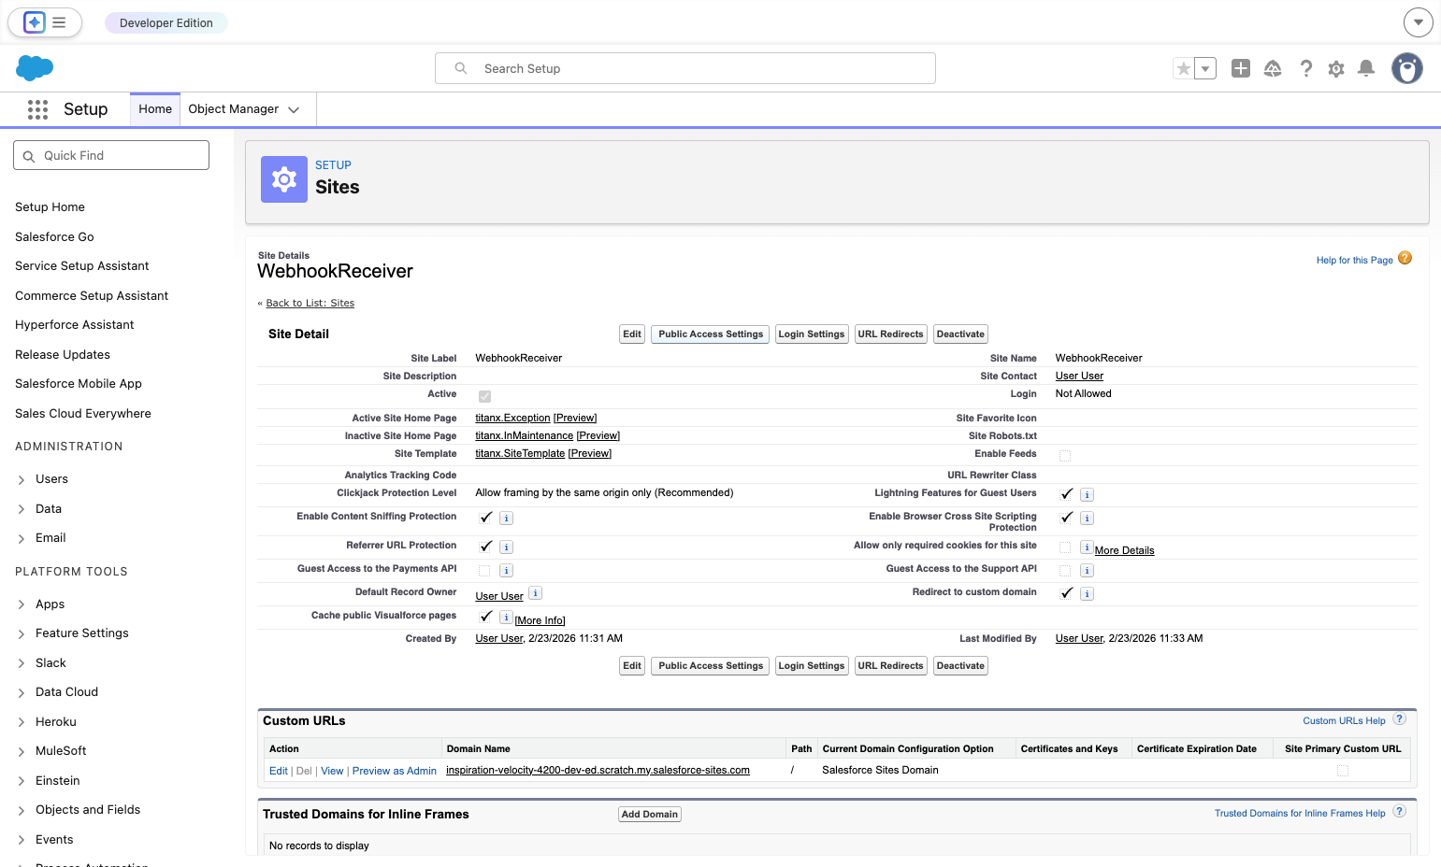Viewport: 1441px width, 867px height.
Task: Go back to the Sites list
Action: click(310, 304)
